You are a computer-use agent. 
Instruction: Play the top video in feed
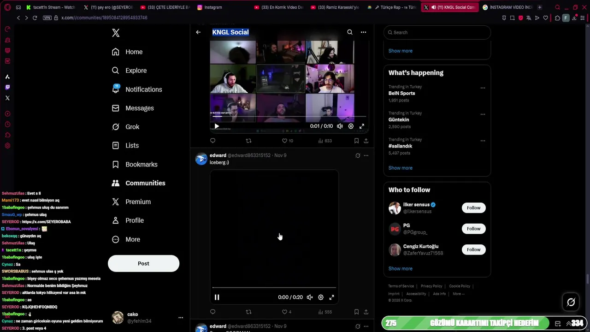click(x=217, y=126)
